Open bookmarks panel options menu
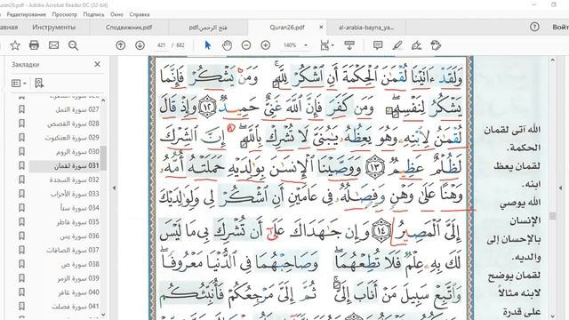 tap(19, 84)
